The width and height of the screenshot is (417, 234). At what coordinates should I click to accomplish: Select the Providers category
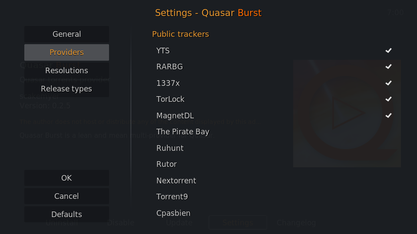pos(66,52)
